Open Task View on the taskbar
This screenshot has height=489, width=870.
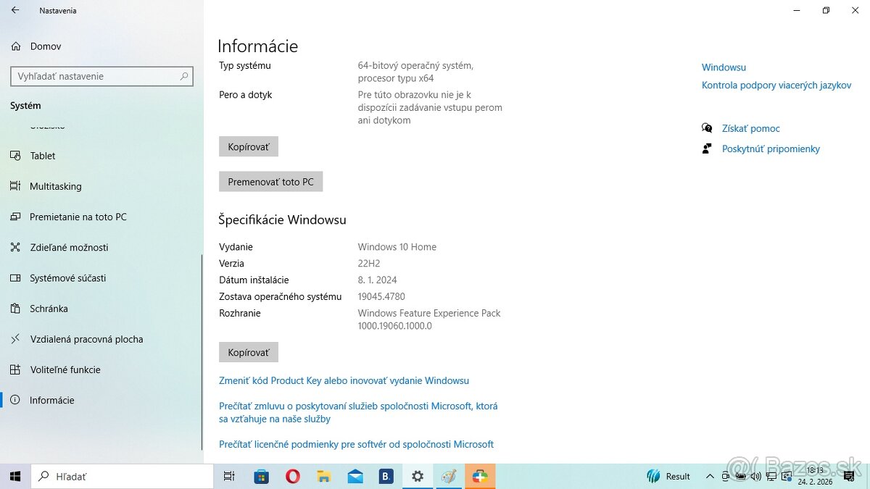[x=228, y=476]
